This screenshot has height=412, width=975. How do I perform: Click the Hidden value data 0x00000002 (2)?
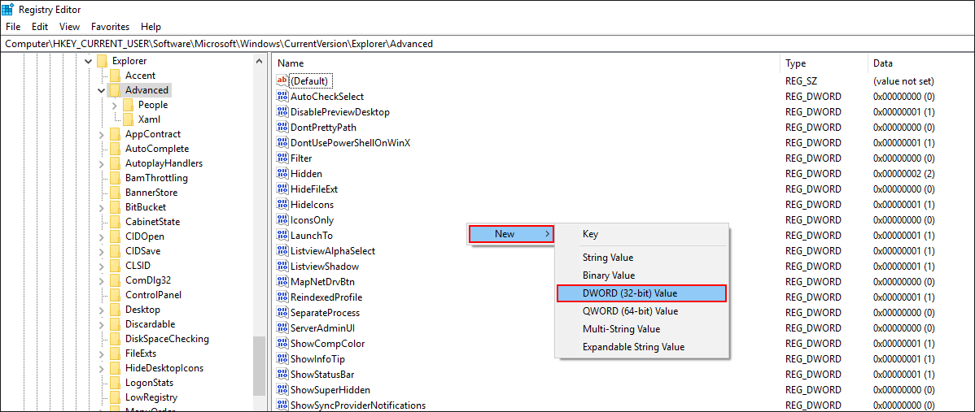point(903,174)
